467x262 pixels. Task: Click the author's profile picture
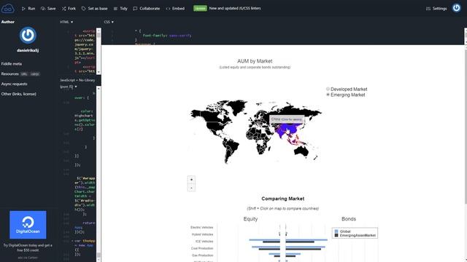click(x=28, y=35)
